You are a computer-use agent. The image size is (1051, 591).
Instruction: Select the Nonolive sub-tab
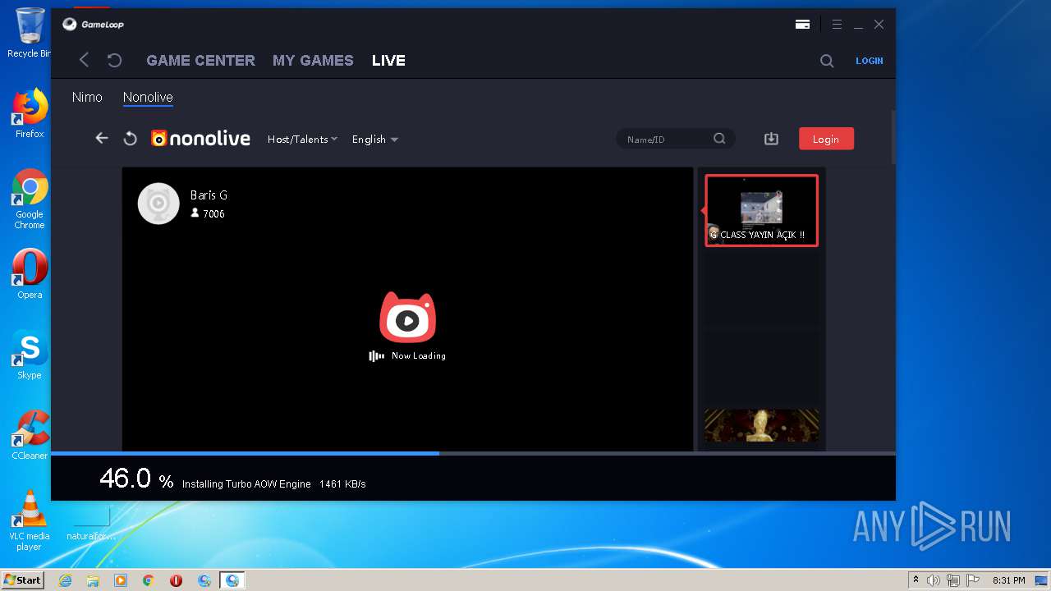coord(148,97)
